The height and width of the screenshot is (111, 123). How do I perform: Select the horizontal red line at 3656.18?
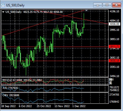(55, 61)
